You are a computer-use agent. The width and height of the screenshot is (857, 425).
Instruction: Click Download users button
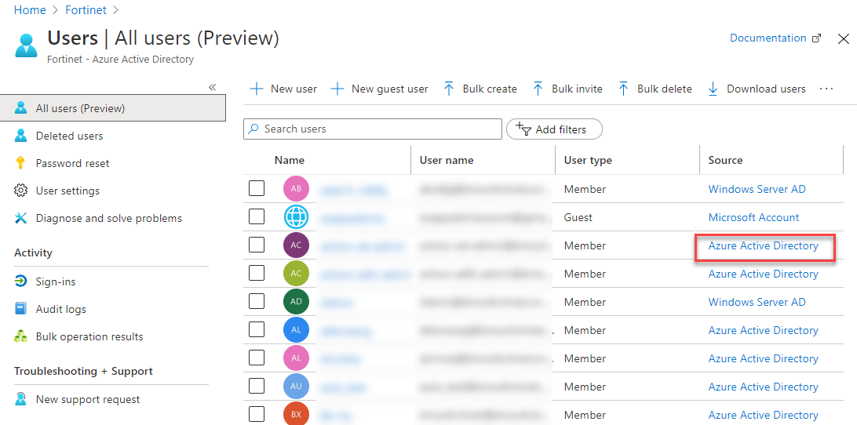tap(756, 89)
